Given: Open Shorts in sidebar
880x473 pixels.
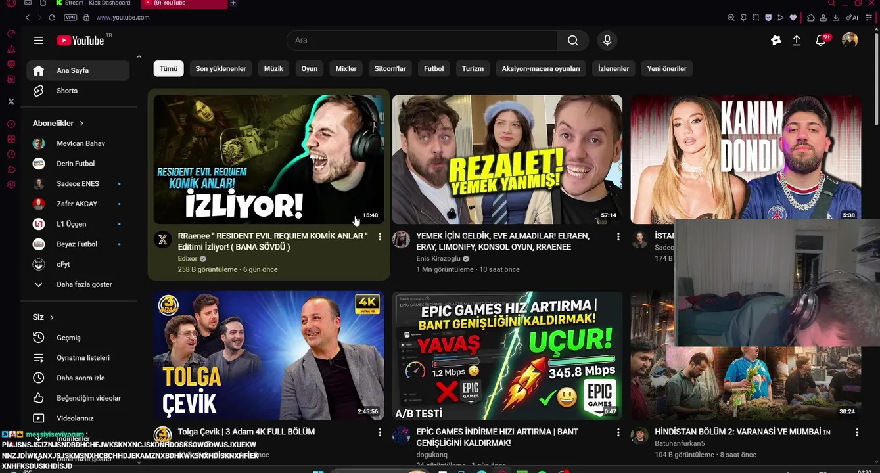Looking at the screenshot, I should click(x=78, y=91).
